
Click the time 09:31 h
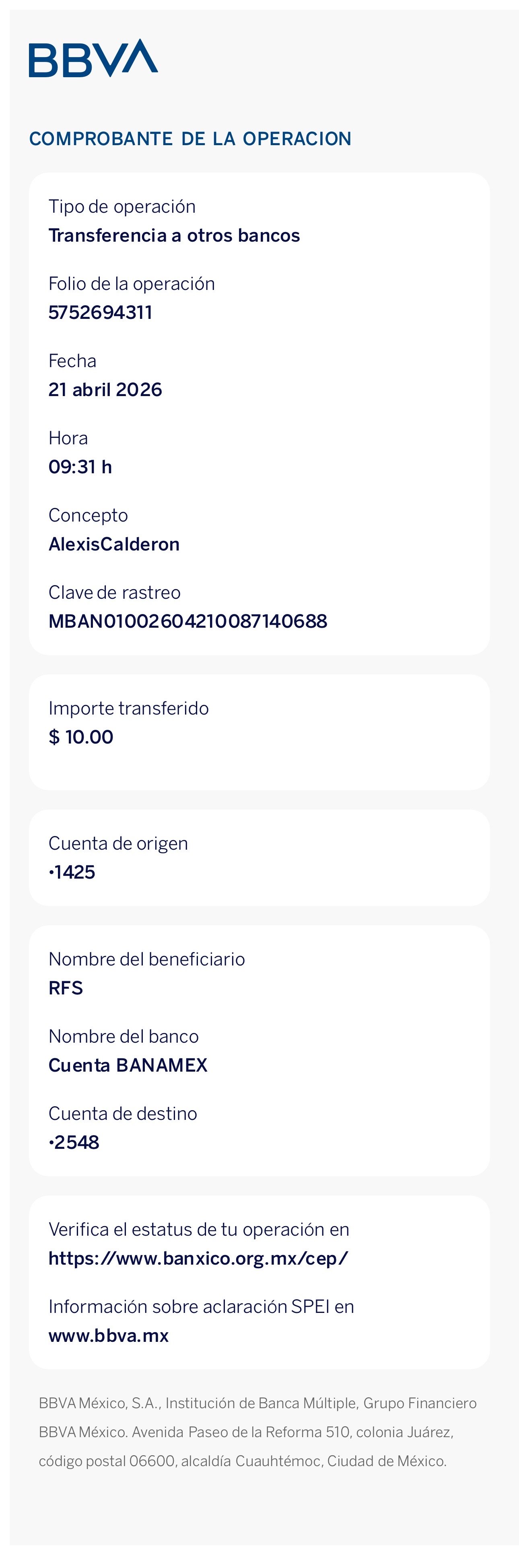pyautogui.click(x=80, y=466)
